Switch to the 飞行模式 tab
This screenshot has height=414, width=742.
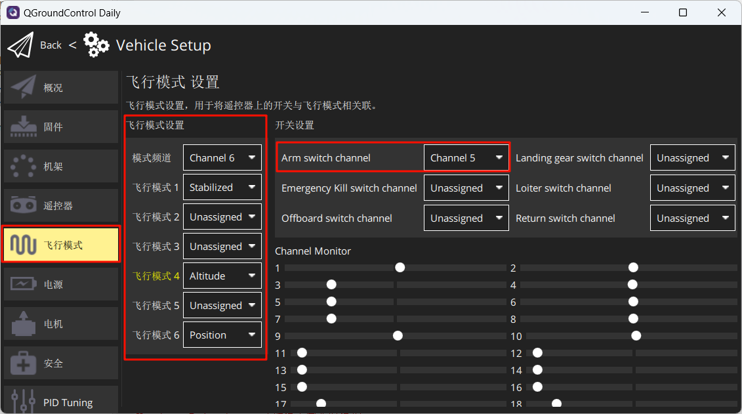(x=61, y=245)
